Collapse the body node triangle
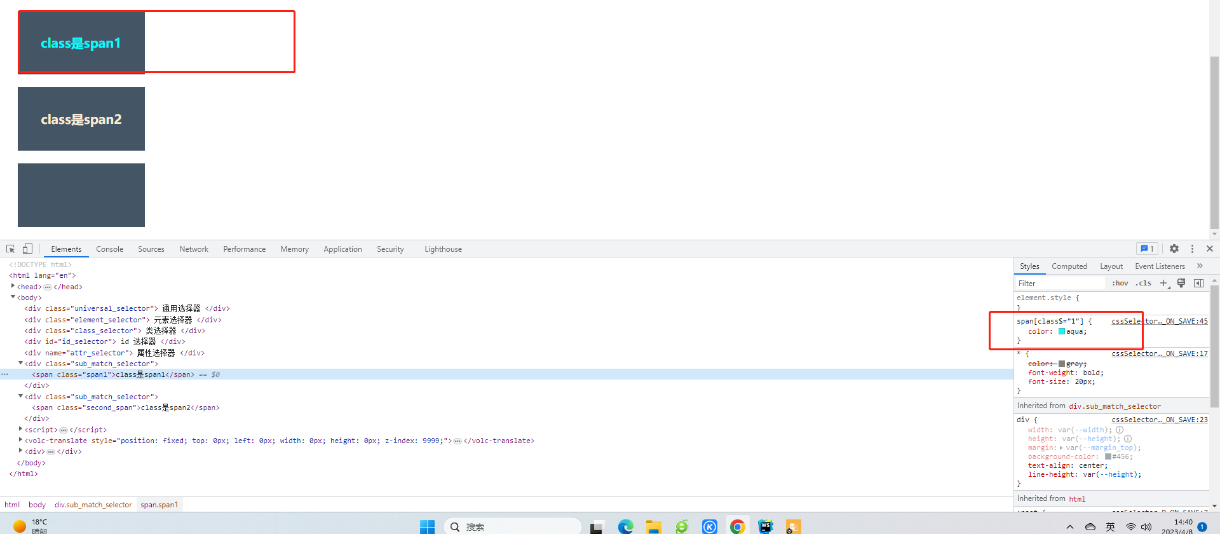1220x534 pixels. point(13,297)
